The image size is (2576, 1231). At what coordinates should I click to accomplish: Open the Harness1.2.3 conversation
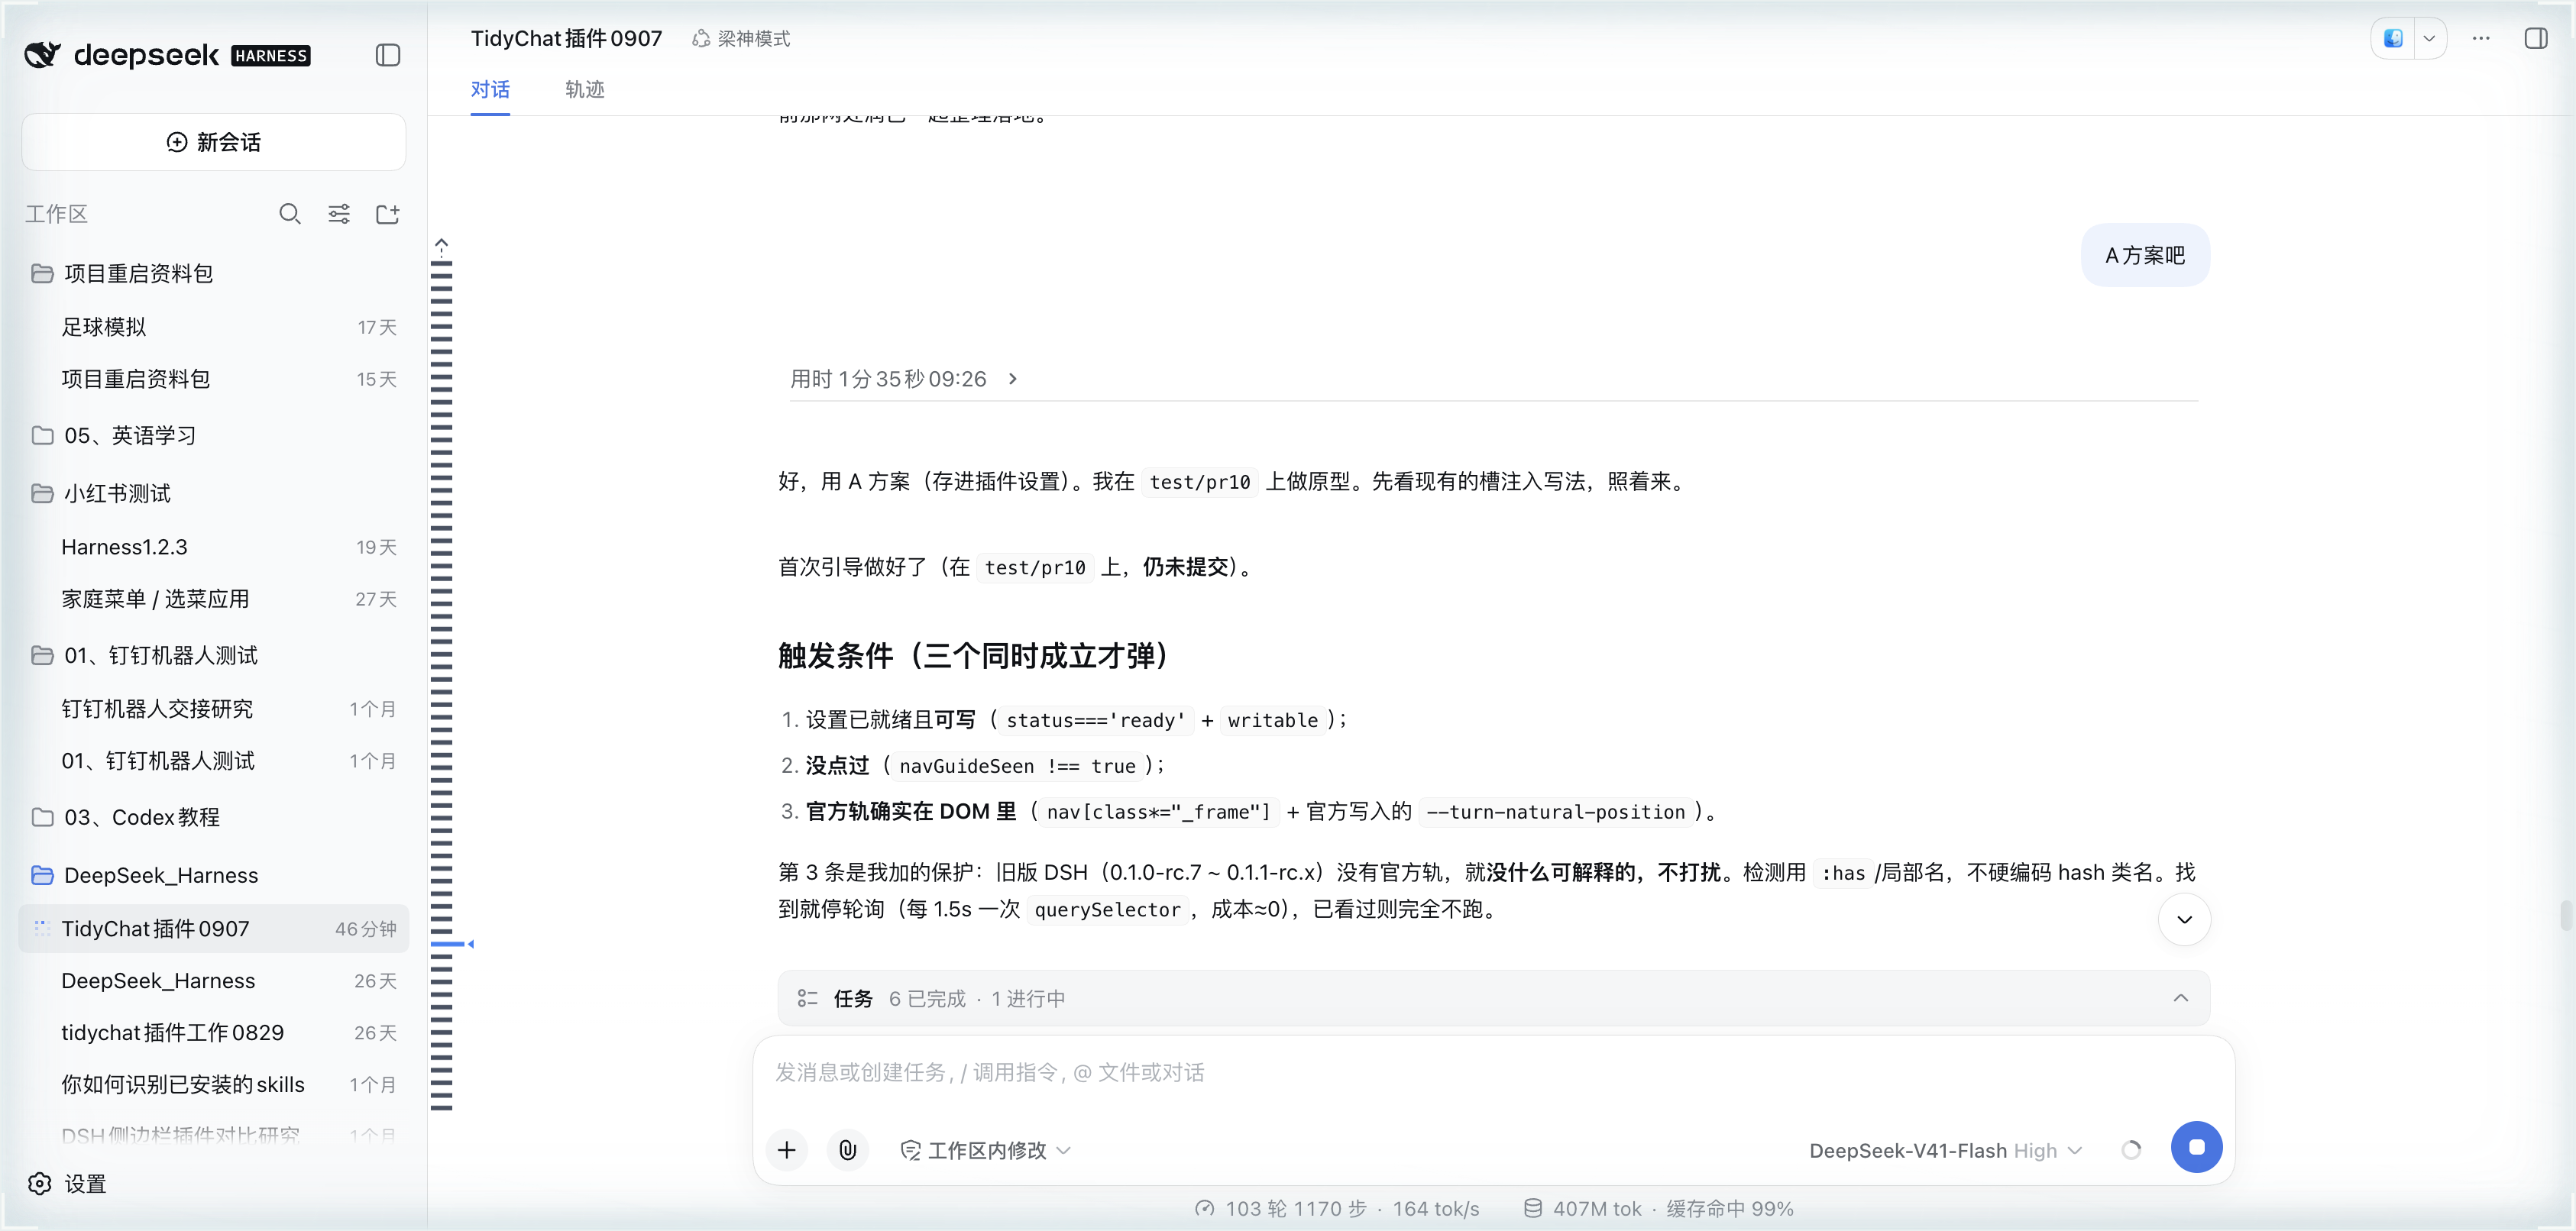coord(214,547)
